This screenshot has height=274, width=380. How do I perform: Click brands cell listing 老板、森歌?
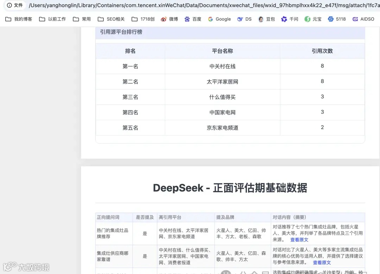click(x=242, y=233)
